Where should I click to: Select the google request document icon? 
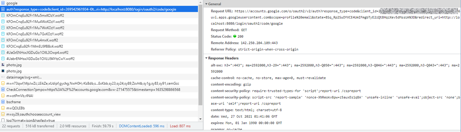pos(3,3)
